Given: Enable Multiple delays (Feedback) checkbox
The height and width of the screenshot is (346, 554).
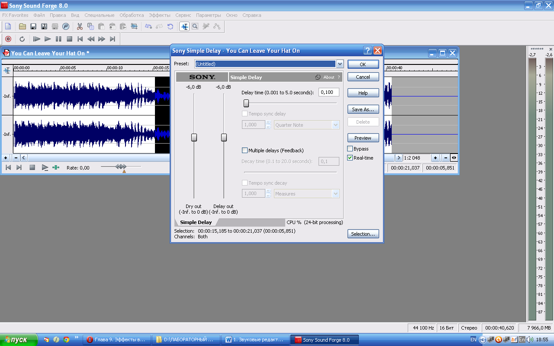Looking at the screenshot, I should coord(245,151).
